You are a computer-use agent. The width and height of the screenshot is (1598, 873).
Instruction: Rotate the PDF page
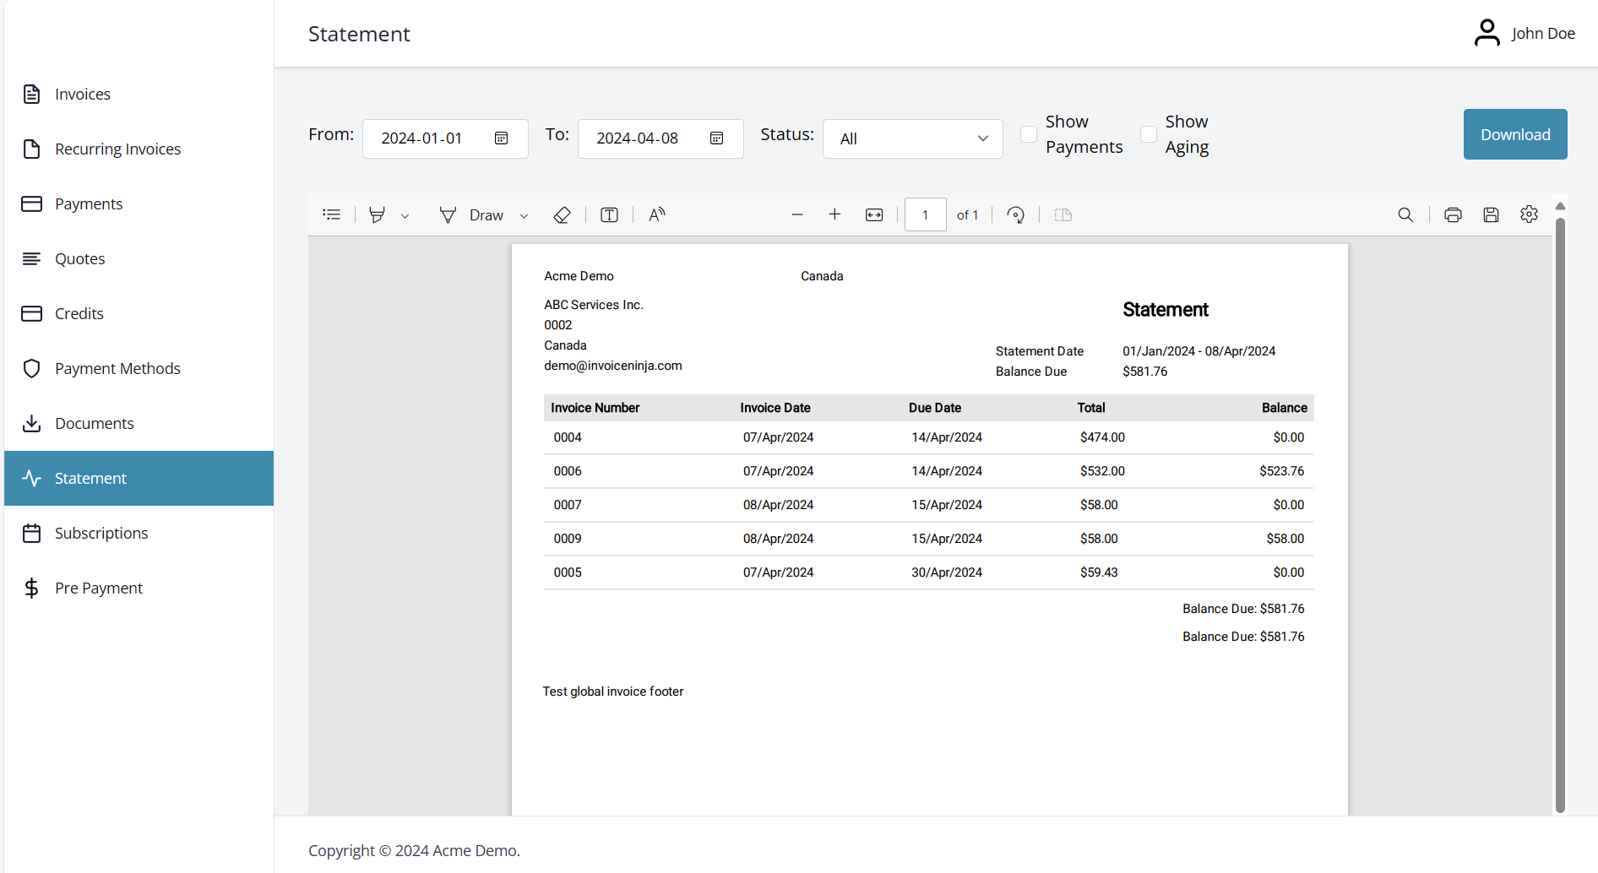[x=1016, y=214]
